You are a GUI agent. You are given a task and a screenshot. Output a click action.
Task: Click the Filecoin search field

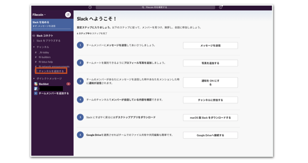[x=156, y=7]
